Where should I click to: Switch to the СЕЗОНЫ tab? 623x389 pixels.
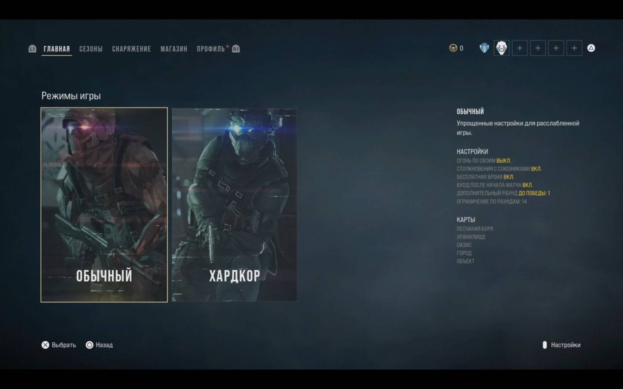[x=91, y=49]
